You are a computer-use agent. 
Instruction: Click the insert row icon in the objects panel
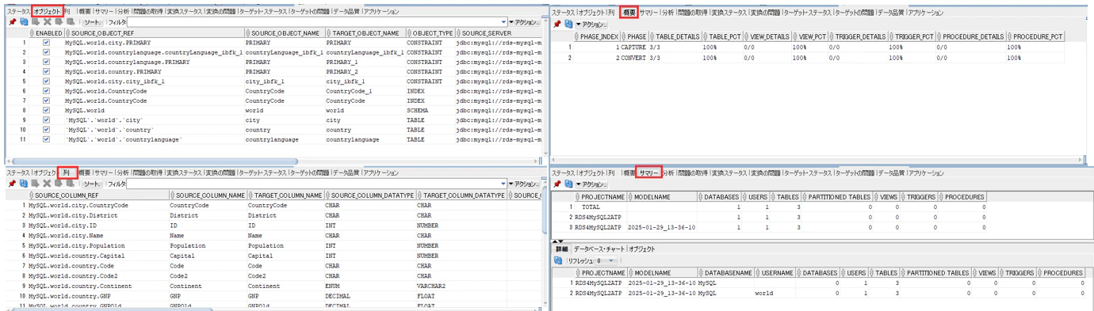click(36, 22)
